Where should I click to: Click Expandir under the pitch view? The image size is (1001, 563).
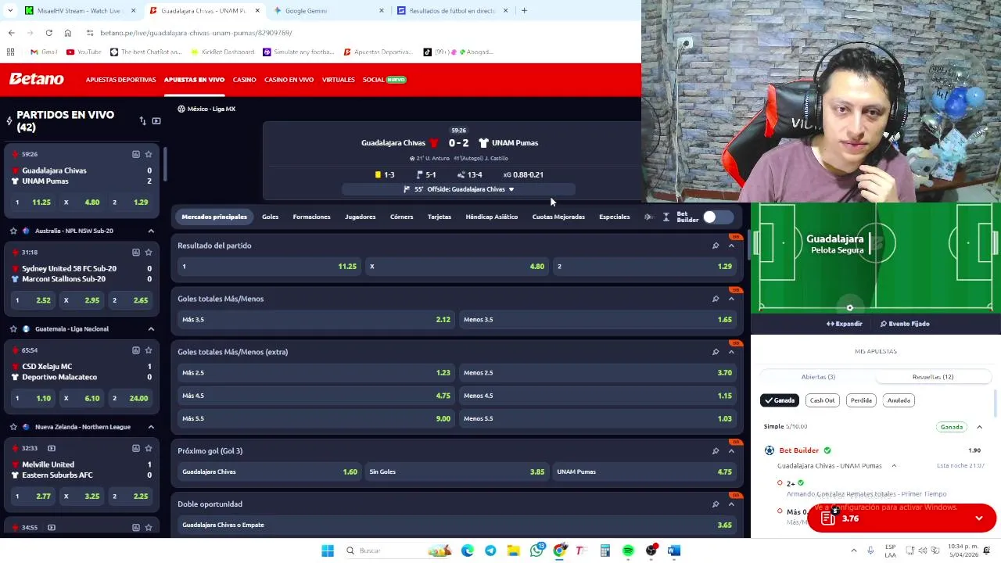click(x=845, y=324)
